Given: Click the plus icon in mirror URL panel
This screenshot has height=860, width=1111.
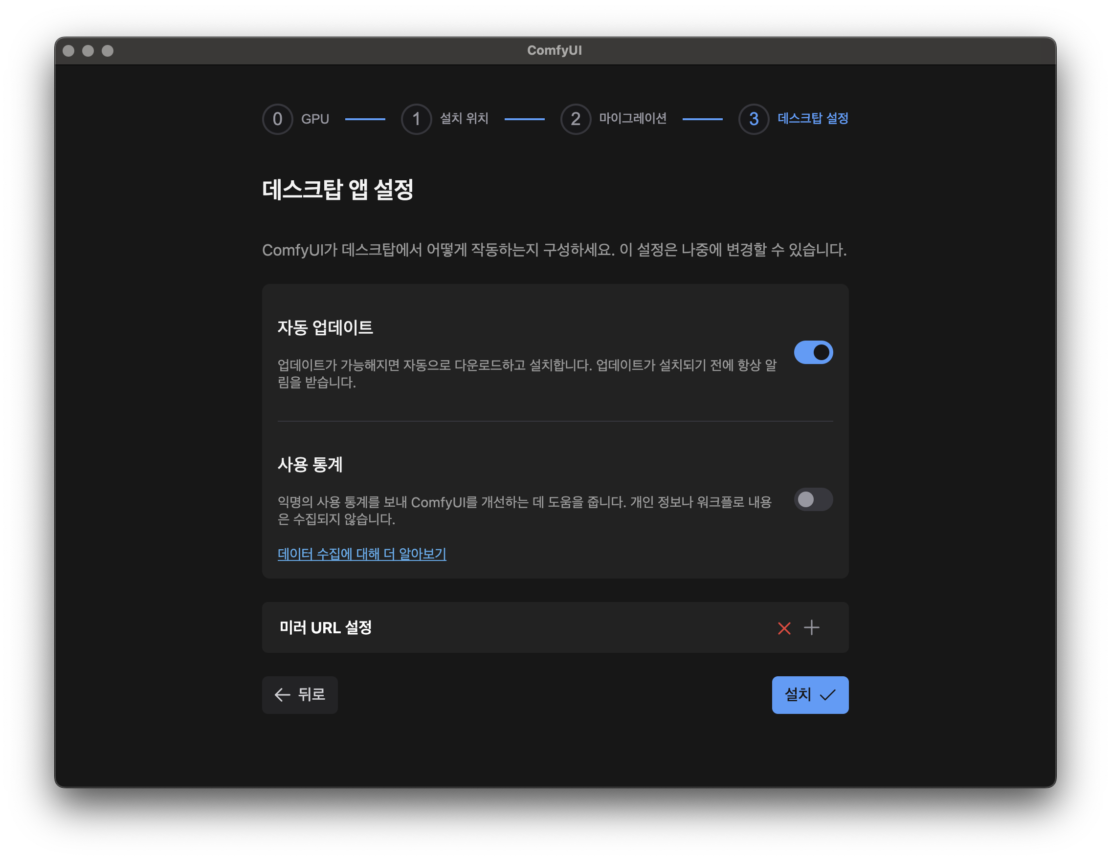Looking at the screenshot, I should coord(811,628).
